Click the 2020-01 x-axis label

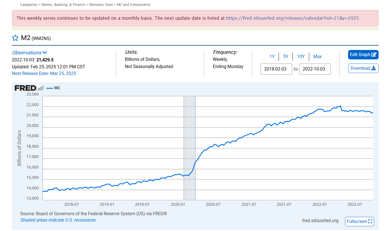pyautogui.click(x=178, y=205)
